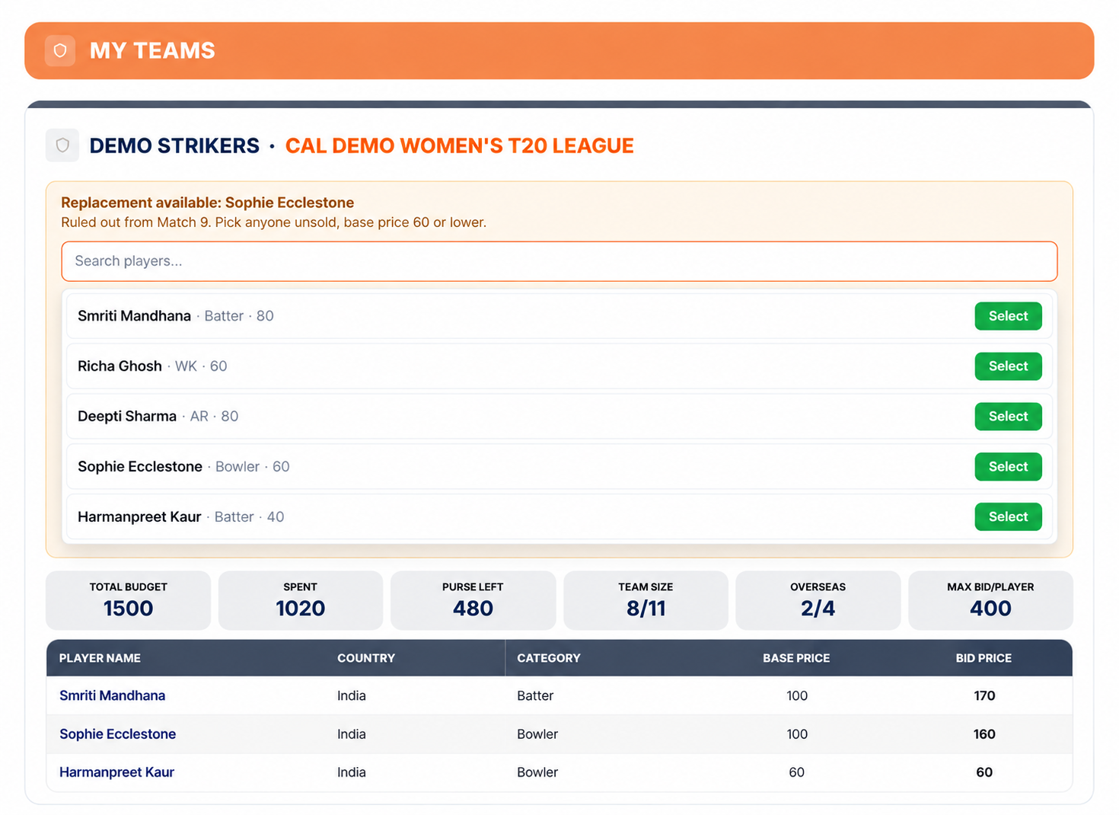Click the BASE PRICE column header

click(x=796, y=658)
